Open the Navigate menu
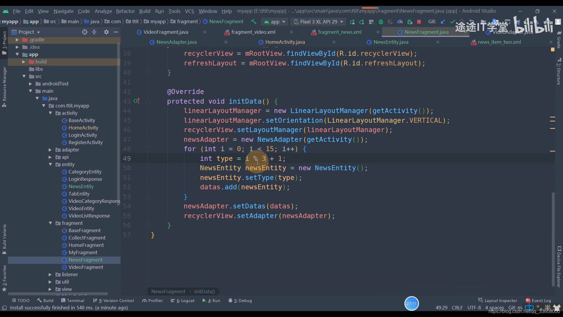Image resolution: width=563 pixels, height=317 pixels. [63, 11]
